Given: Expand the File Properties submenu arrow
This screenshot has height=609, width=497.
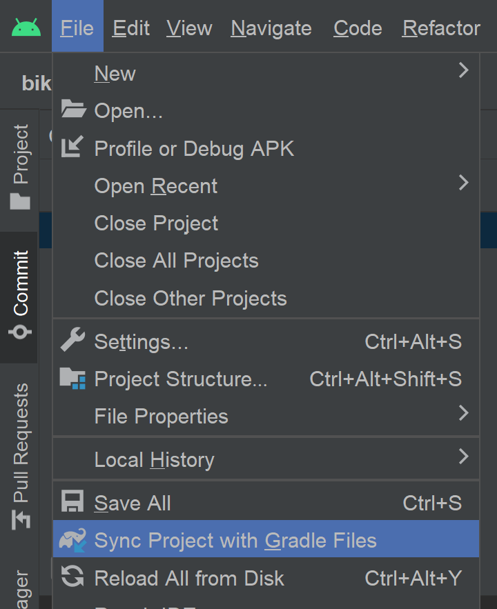Looking at the screenshot, I should pos(463,413).
